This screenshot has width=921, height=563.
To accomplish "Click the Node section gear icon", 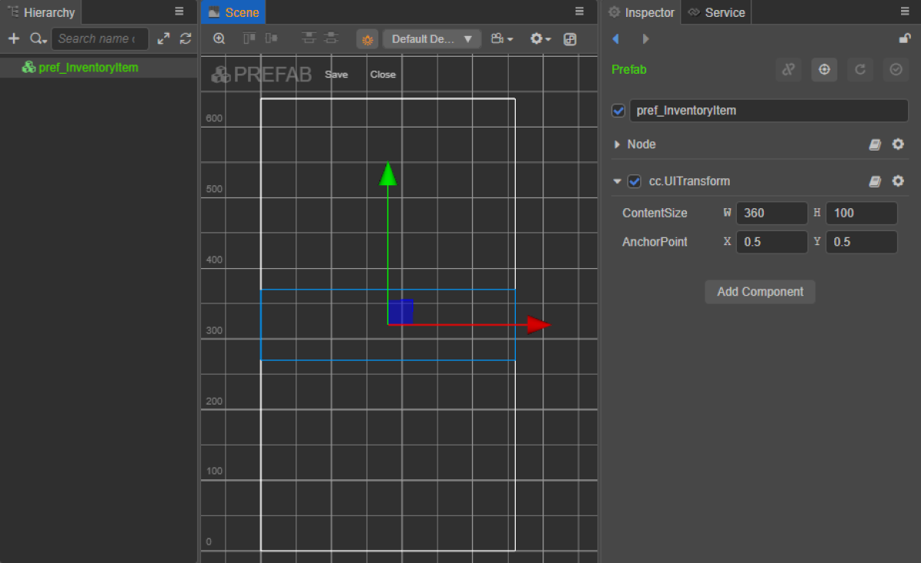I will (x=898, y=144).
